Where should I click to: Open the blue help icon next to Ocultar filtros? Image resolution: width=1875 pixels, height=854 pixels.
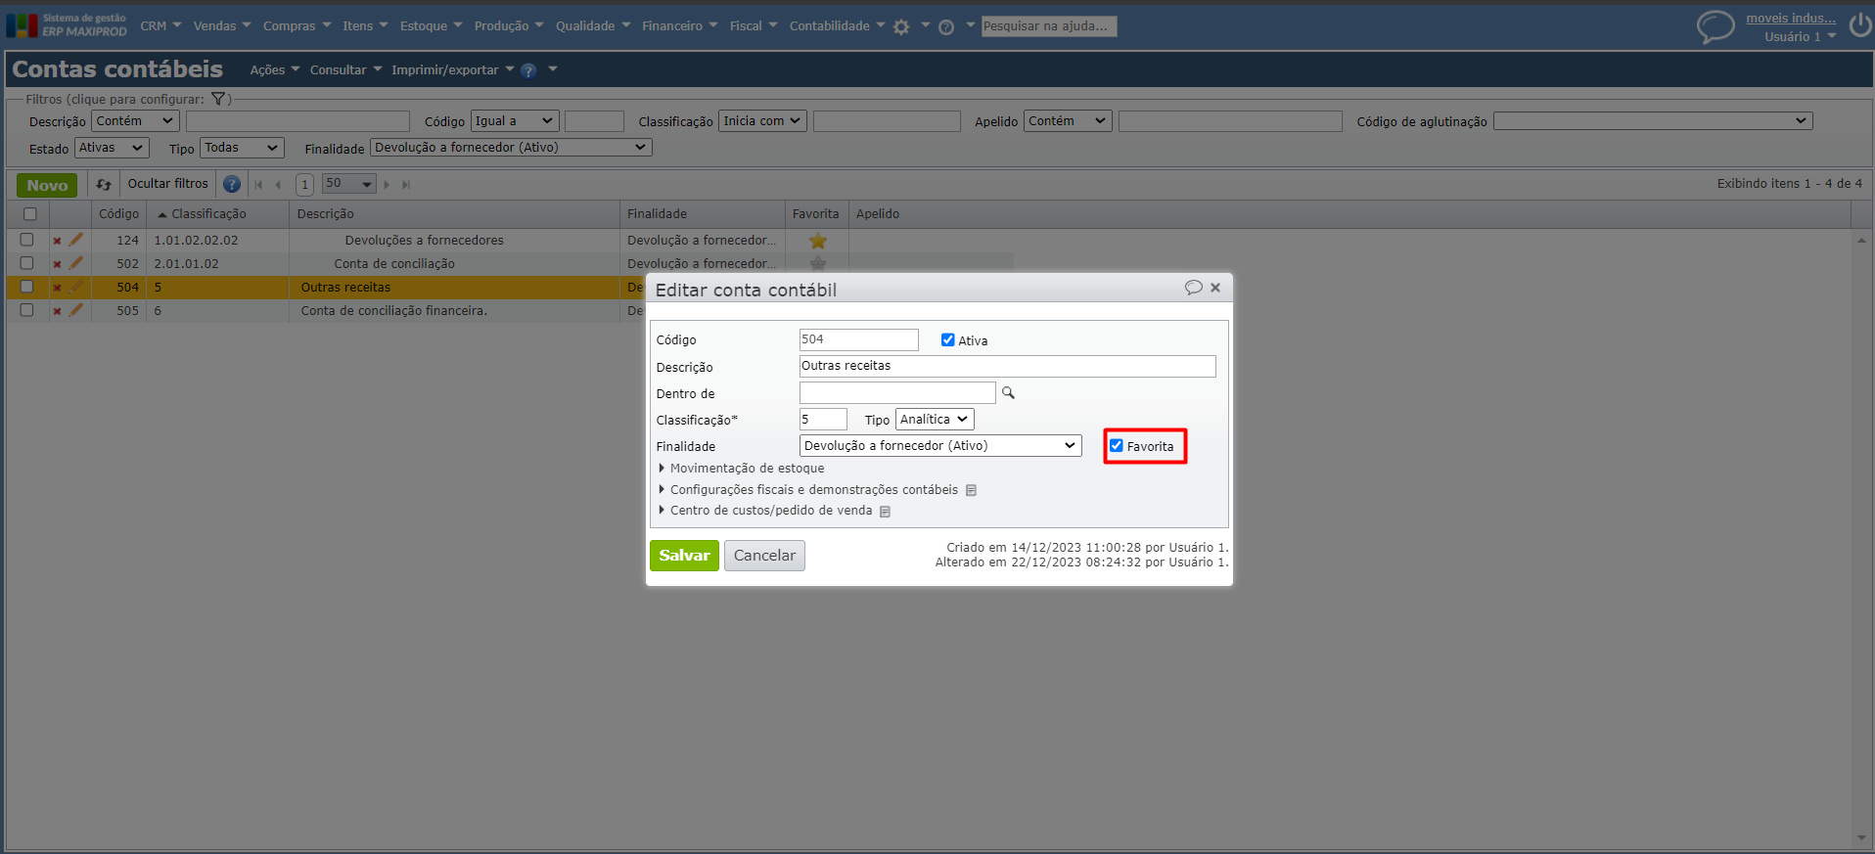[232, 184]
